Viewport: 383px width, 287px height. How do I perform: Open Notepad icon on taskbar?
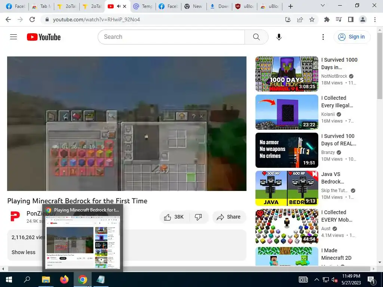(101, 280)
